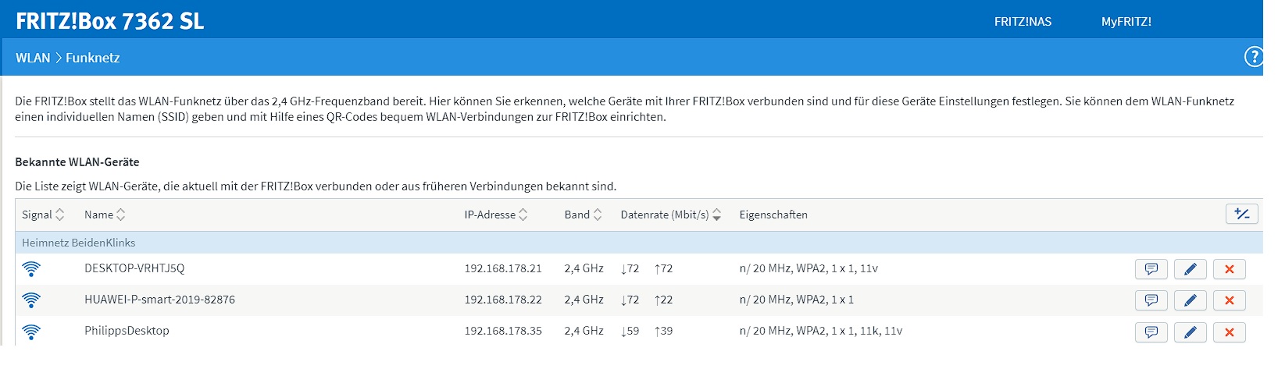Open comment icon for DESKTOP-VRHTJ5Q
Viewport: 1278px width, 376px height.
[x=1151, y=269]
